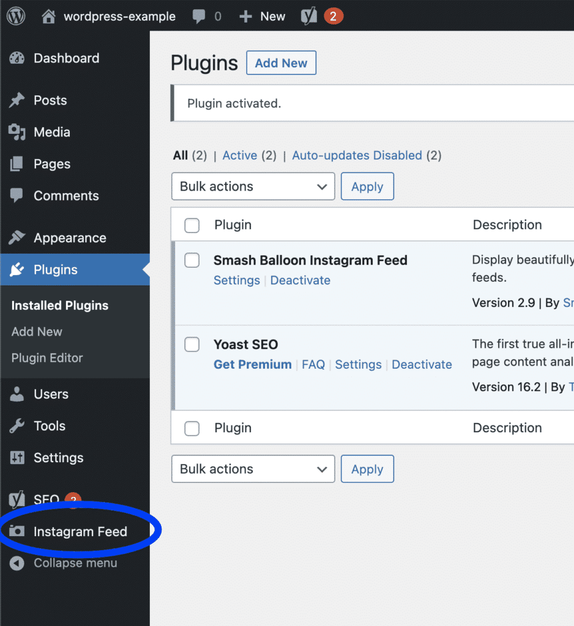
Task: Click the Instagram Feed camera icon
Action: click(x=17, y=531)
